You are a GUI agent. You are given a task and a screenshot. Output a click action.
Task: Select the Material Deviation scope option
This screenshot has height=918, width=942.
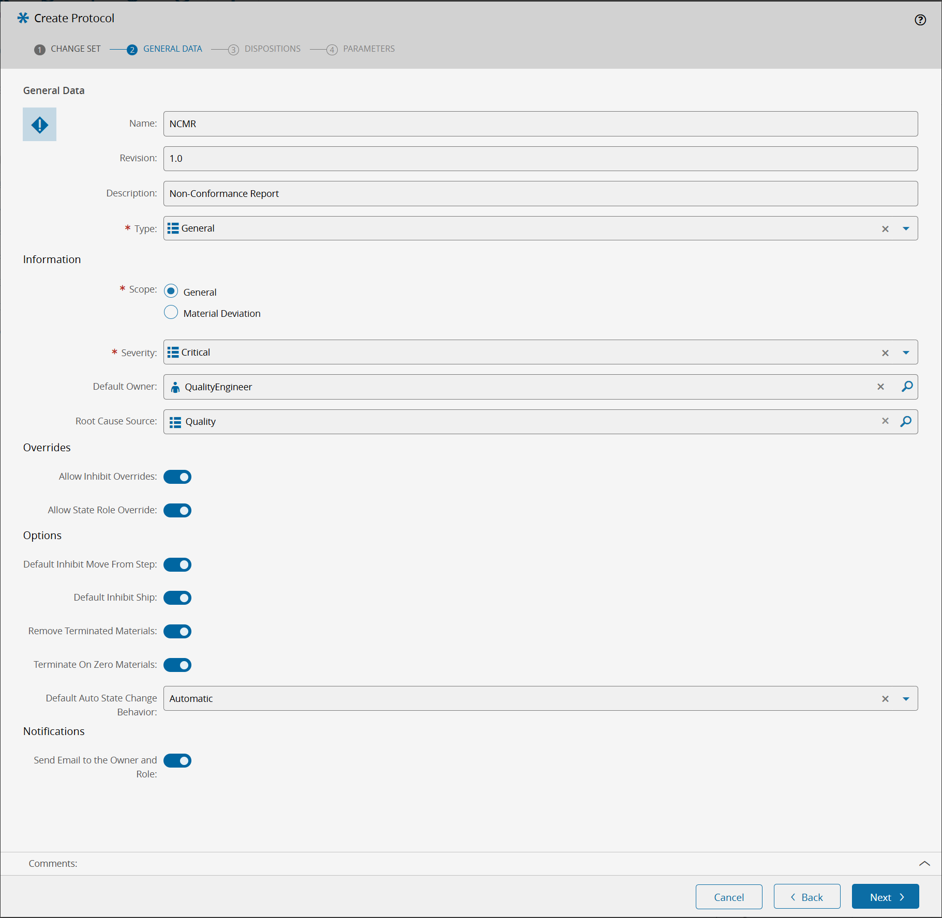click(171, 312)
